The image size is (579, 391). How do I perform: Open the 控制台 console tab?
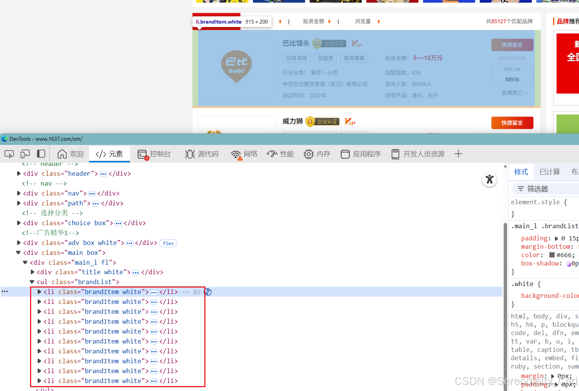154,154
